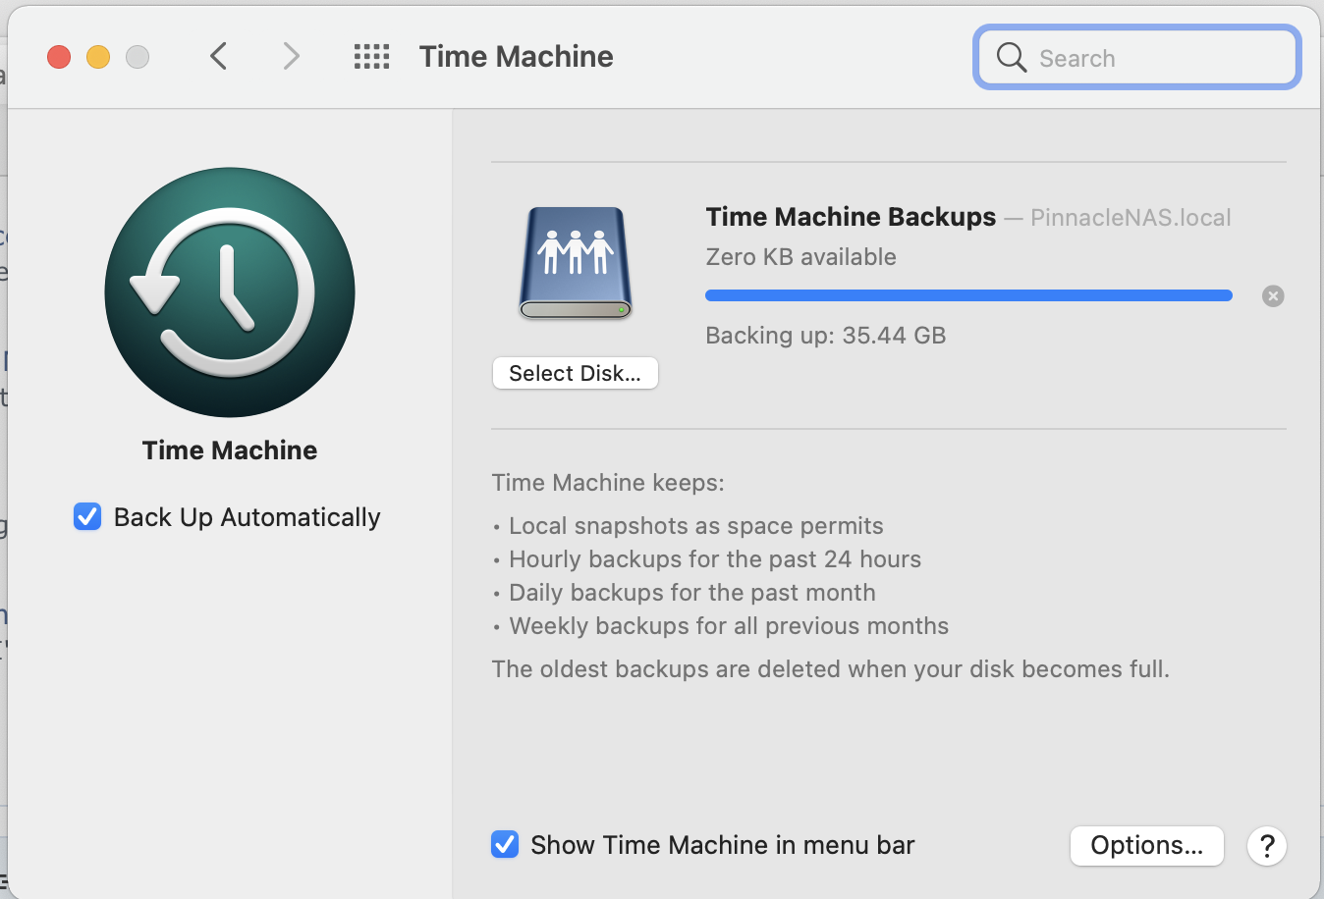Go forward with the right chevron
The image size is (1324, 899).
pyautogui.click(x=291, y=57)
